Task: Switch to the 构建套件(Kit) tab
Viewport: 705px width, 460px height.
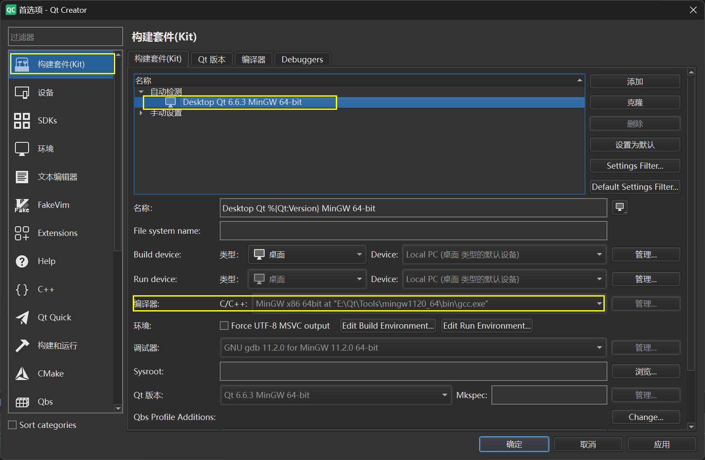Action: click(x=158, y=59)
